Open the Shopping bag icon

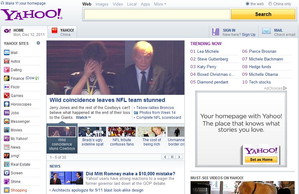(x=7, y=190)
